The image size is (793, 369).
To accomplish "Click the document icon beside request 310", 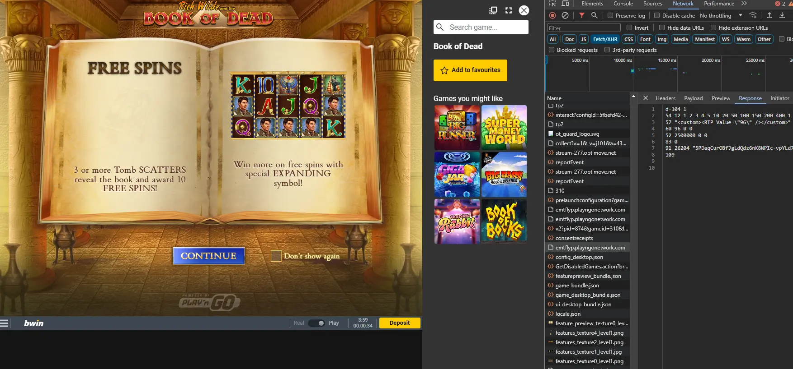I will tap(551, 190).
